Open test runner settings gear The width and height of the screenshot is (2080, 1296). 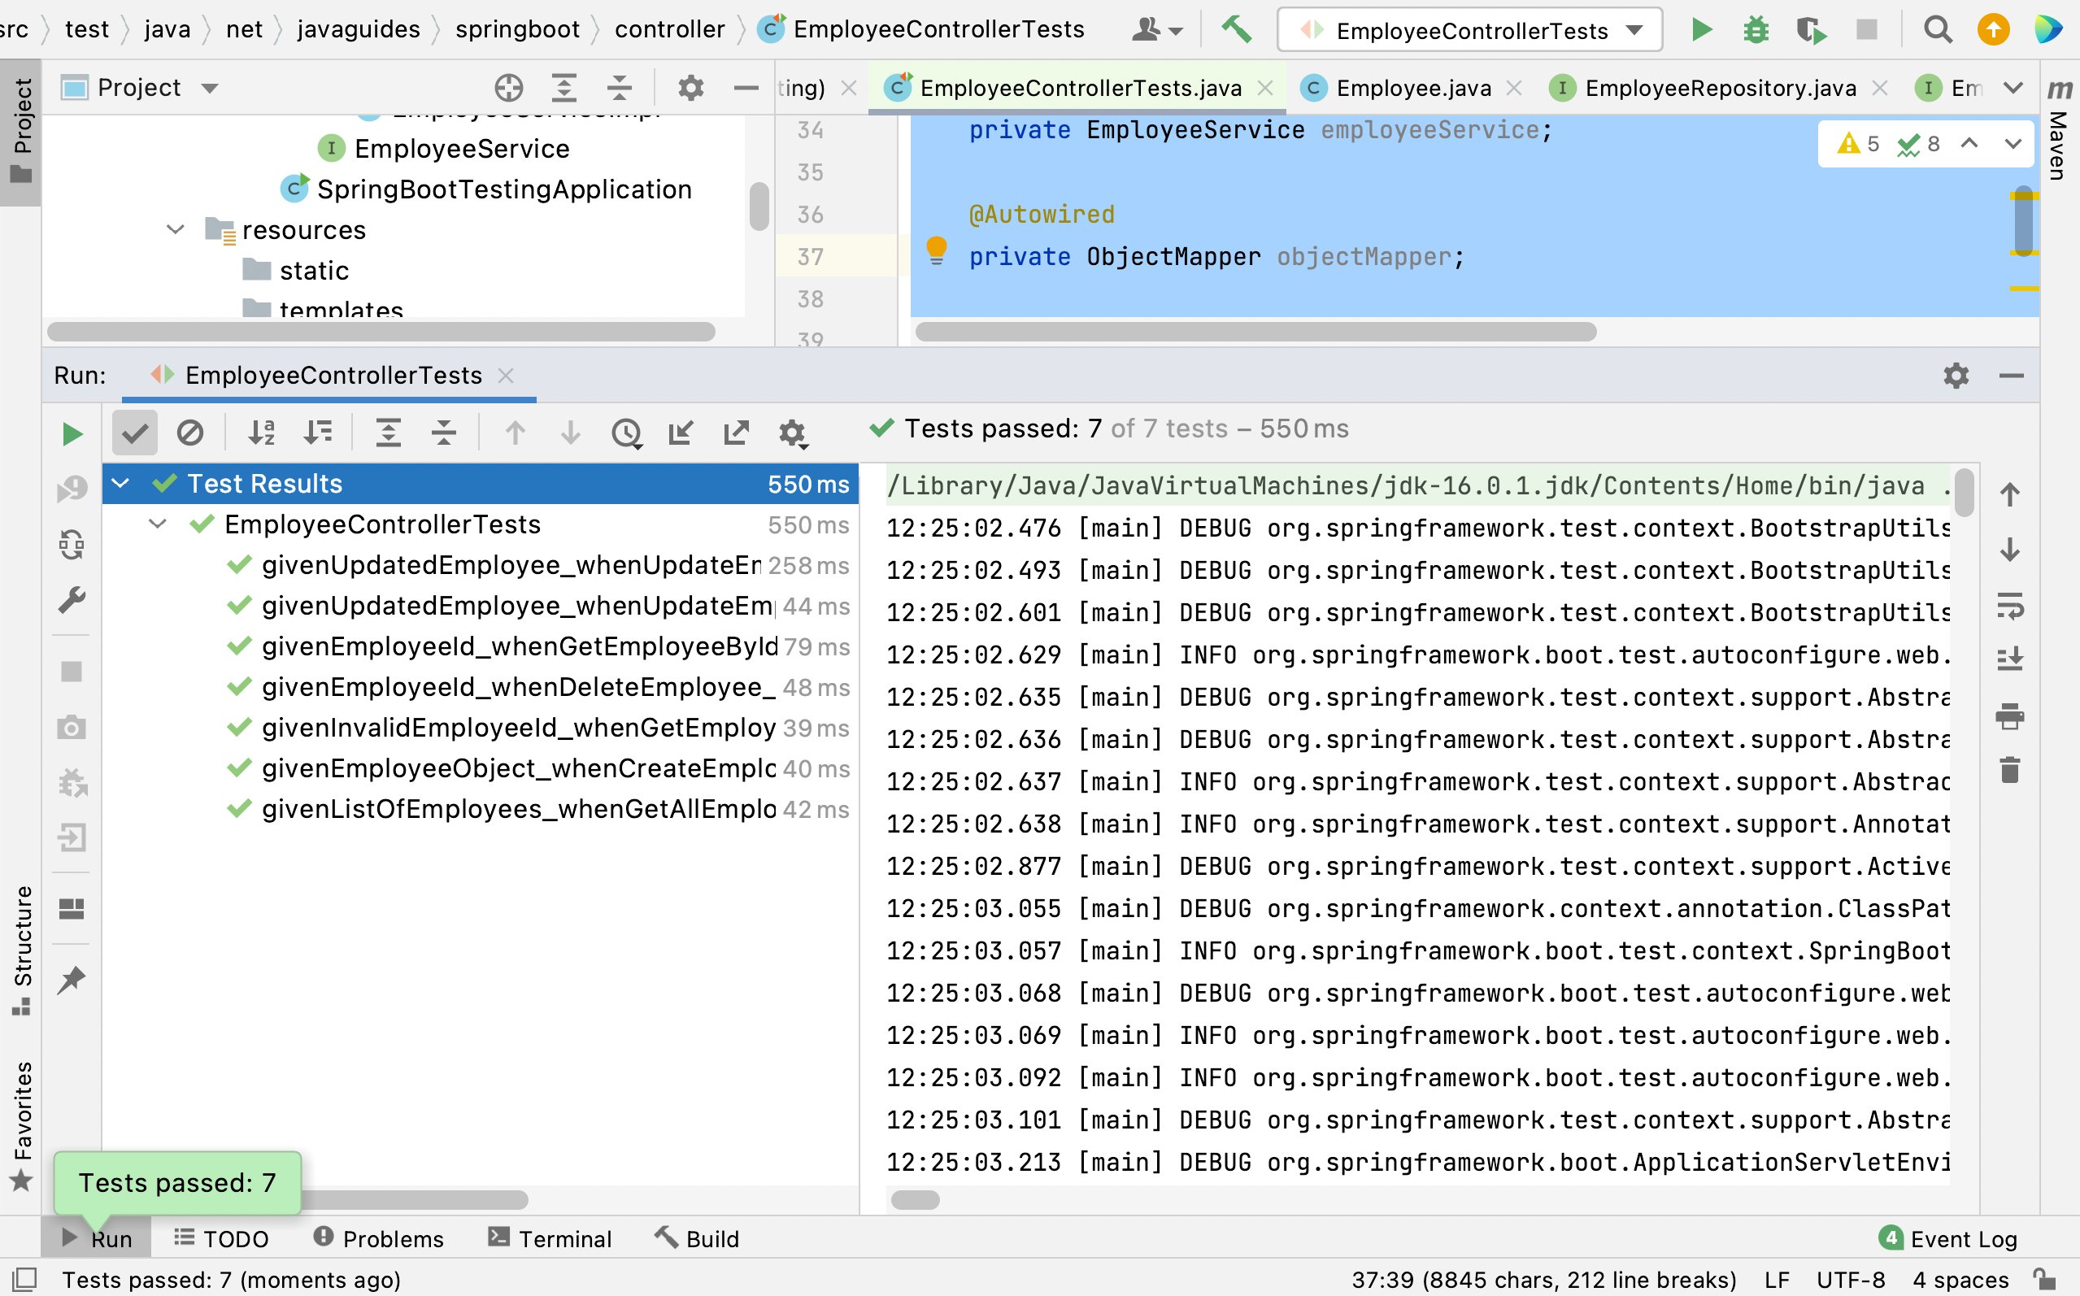pos(792,433)
